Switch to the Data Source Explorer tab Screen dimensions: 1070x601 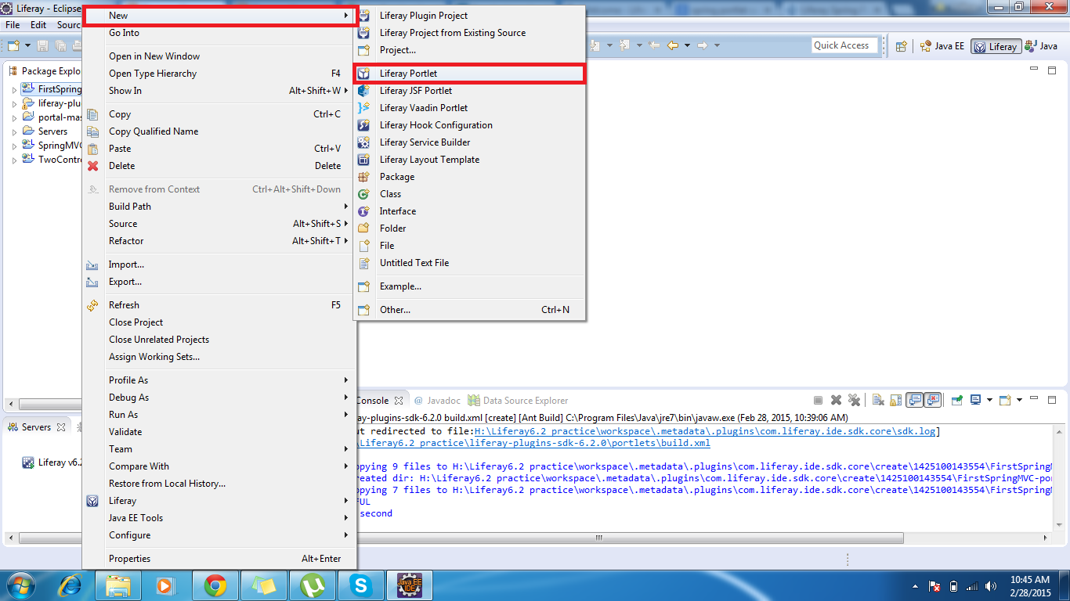[x=519, y=401]
